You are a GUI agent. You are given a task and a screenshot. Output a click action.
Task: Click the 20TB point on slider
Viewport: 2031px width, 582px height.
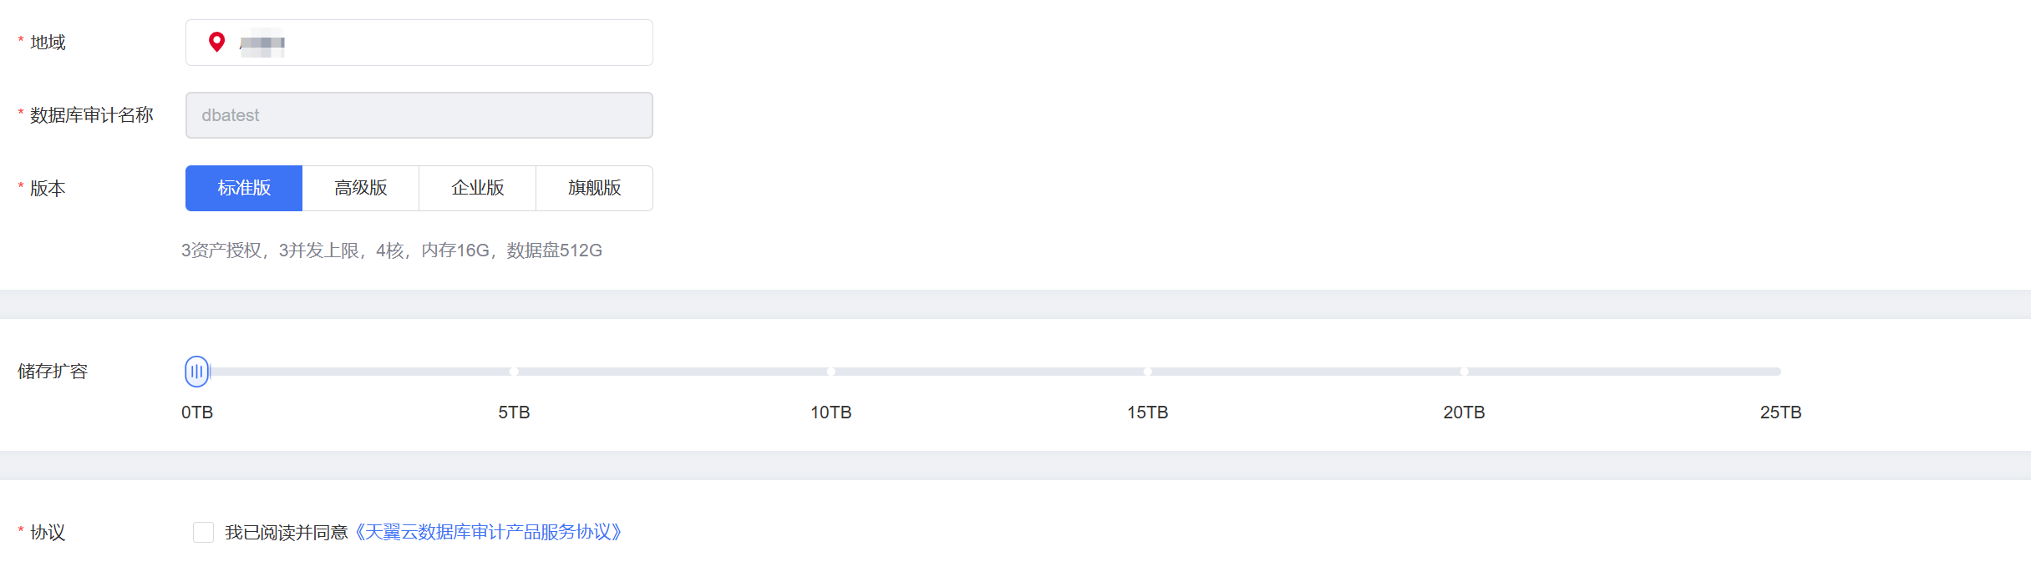coord(1464,372)
